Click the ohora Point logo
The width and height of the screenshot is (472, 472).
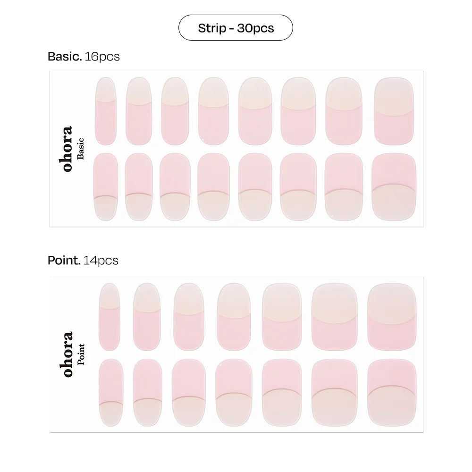click(x=73, y=354)
